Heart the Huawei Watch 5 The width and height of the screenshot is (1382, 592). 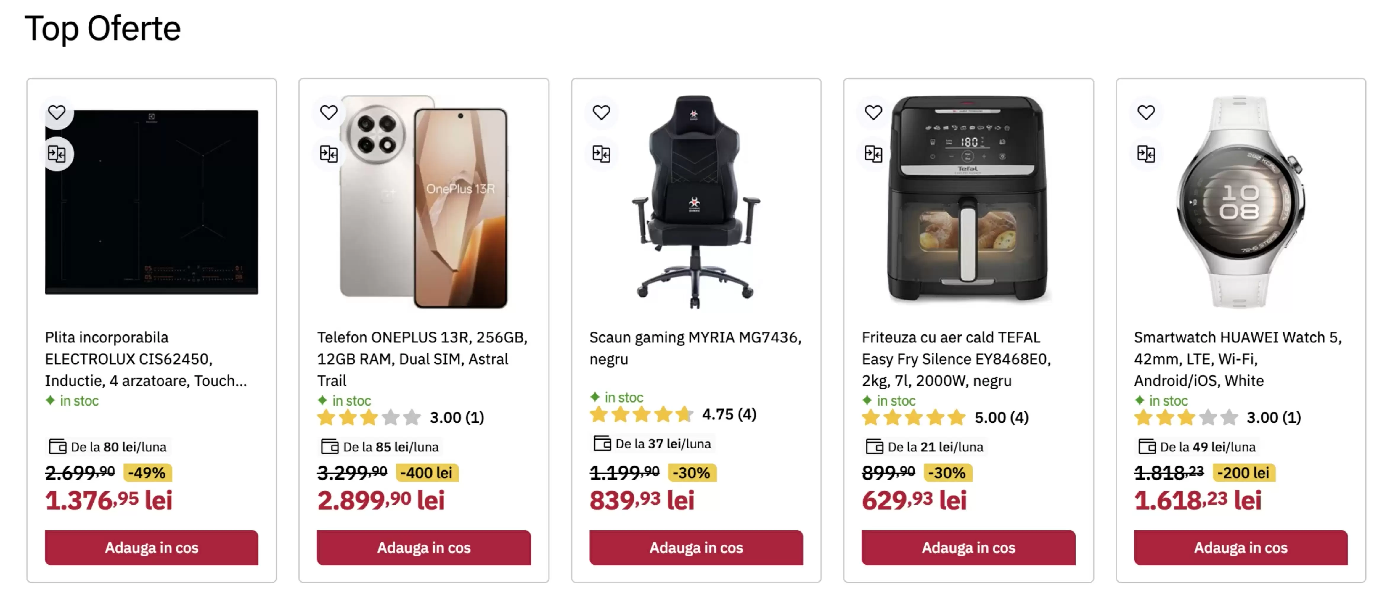click(x=1146, y=112)
